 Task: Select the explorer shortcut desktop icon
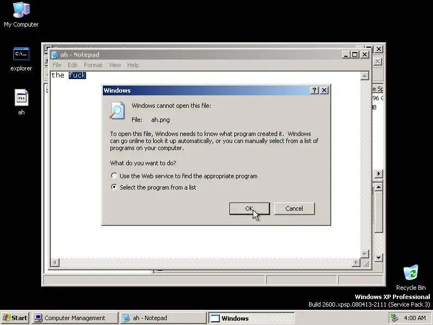21,59
